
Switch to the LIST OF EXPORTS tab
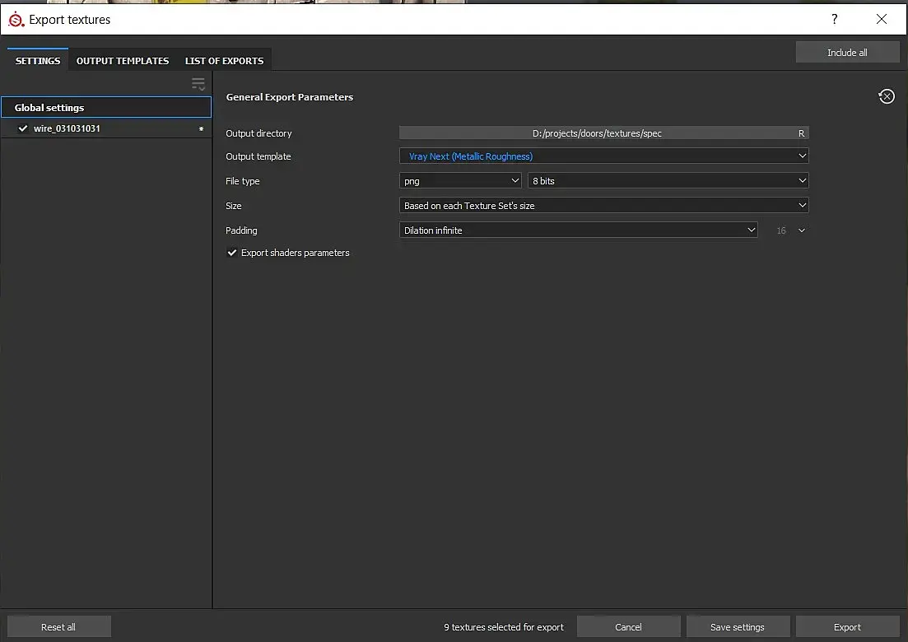coord(224,60)
